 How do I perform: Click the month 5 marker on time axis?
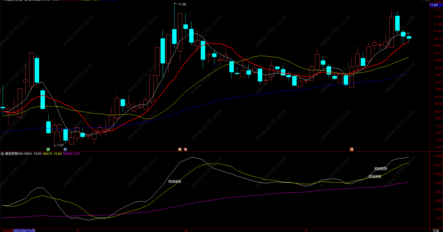[78, 231]
